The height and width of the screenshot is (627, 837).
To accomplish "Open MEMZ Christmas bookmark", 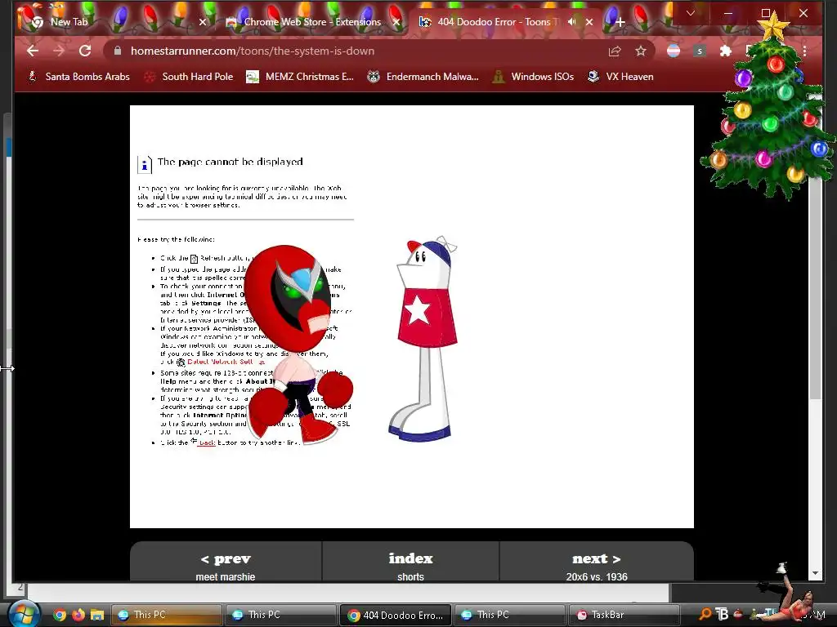I will 300,77.
